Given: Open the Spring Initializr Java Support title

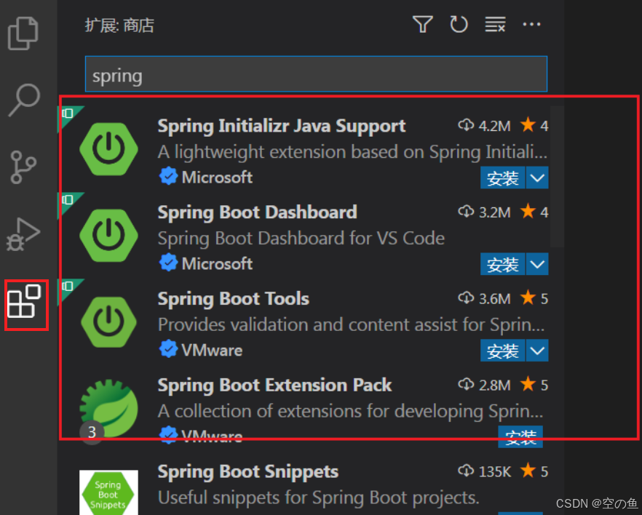Looking at the screenshot, I should (282, 126).
